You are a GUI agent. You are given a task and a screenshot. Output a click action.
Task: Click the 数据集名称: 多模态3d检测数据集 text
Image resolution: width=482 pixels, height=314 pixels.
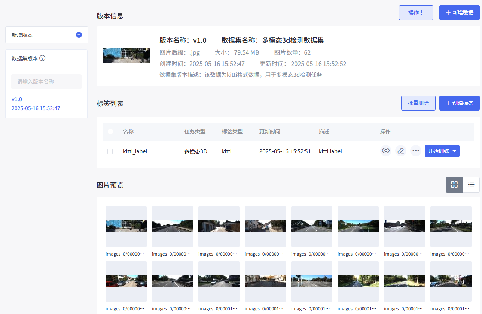point(273,40)
